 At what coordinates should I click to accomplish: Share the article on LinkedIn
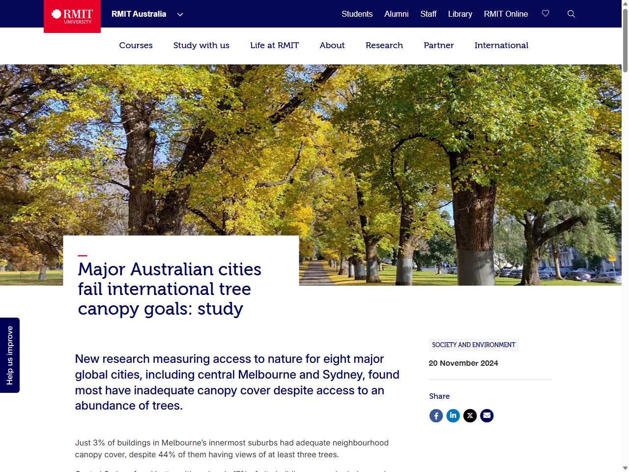point(453,415)
